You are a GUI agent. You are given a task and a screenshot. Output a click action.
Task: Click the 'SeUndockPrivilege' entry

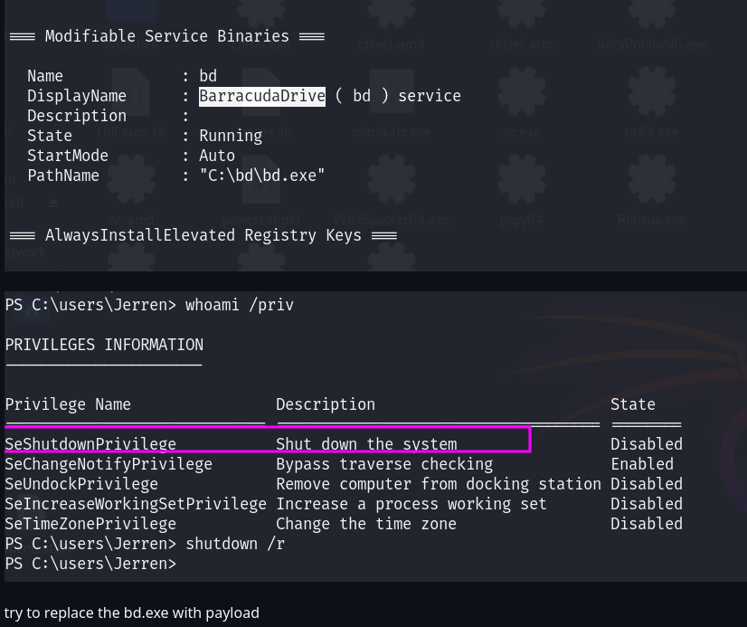pos(81,484)
